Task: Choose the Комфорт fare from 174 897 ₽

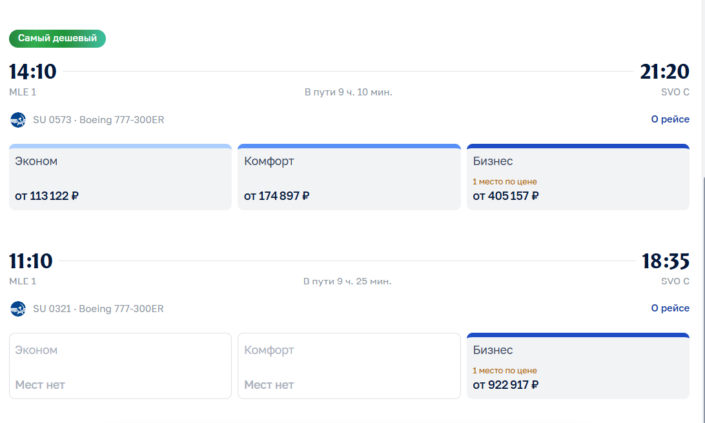Action: 349,177
